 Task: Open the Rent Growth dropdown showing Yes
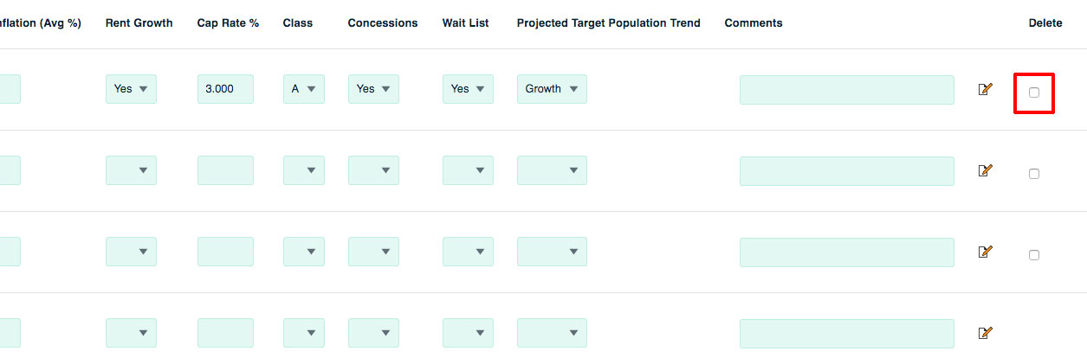pyautogui.click(x=131, y=89)
